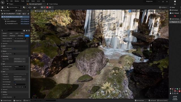Click the viewport hamburger menu icon
Image resolution: width=181 pixels, height=102 pixels.
pyautogui.click(x=32, y=11)
